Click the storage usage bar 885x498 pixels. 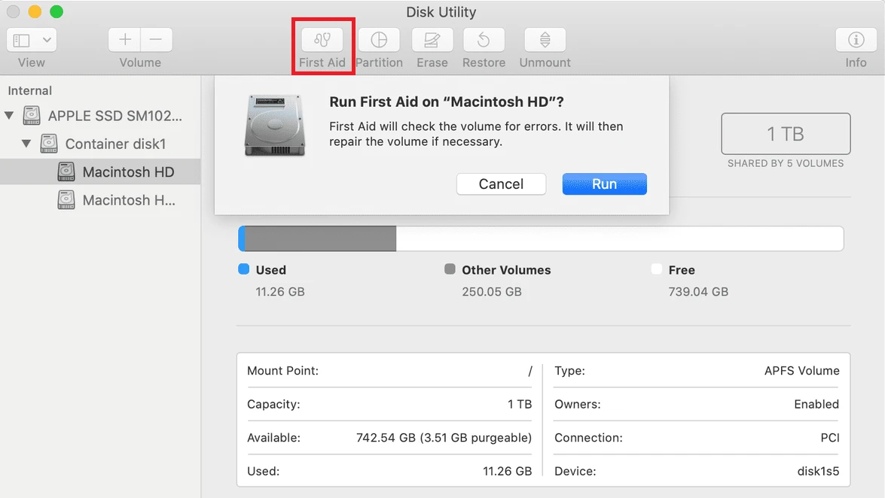tap(540, 238)
